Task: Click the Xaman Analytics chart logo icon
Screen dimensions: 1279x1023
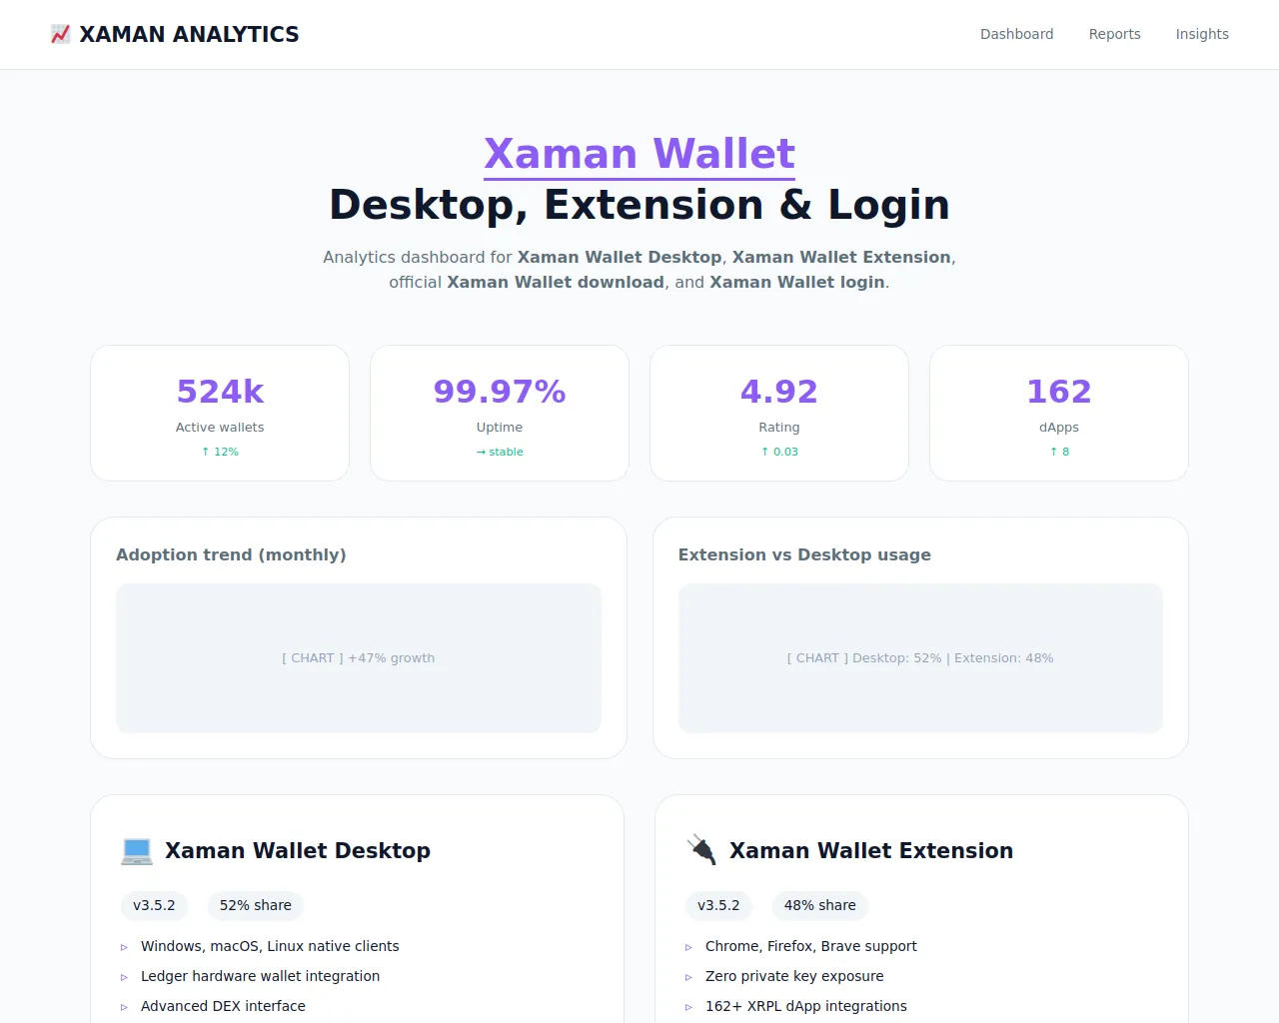Action: click(x=60, y=35)
